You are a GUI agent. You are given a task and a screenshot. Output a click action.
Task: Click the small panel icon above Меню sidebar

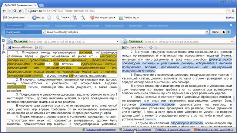(3, 41)
